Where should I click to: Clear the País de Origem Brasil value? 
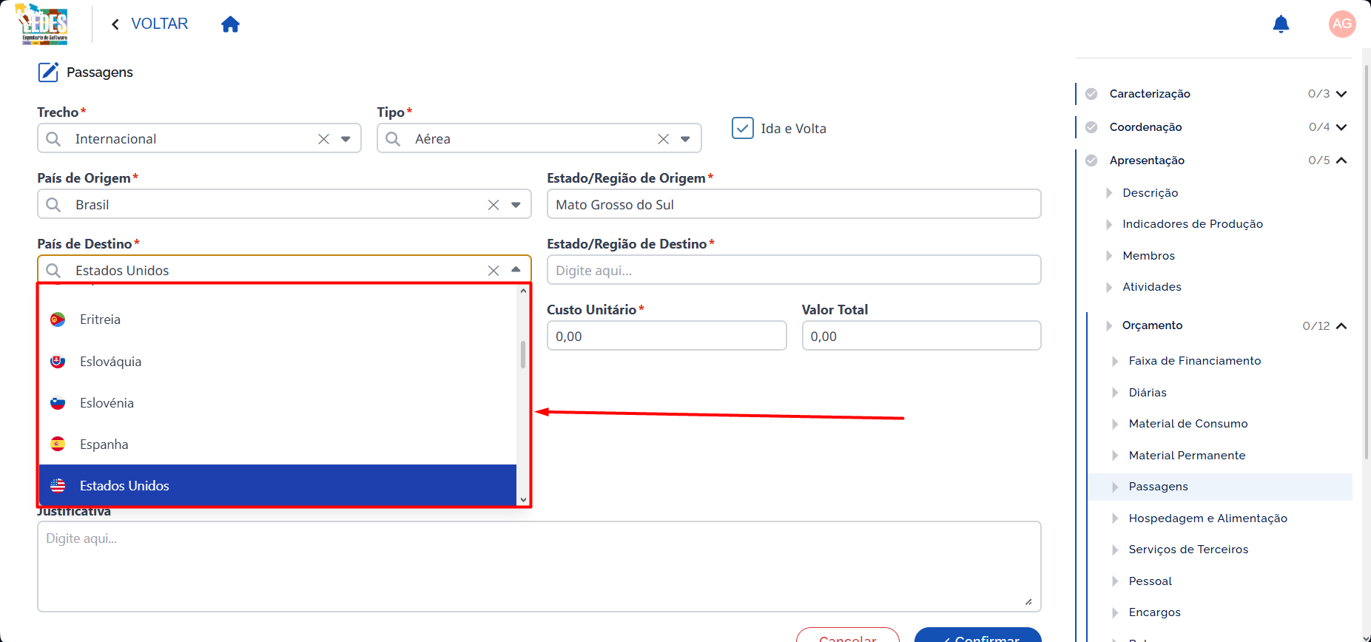[x=494, y=205]
